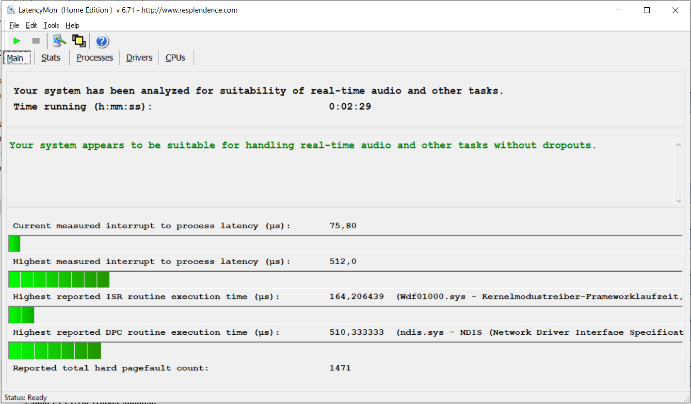Viewport: 691px width, 404px height.
Task: Click the current latency value 75,80
Action: point(343,226)
